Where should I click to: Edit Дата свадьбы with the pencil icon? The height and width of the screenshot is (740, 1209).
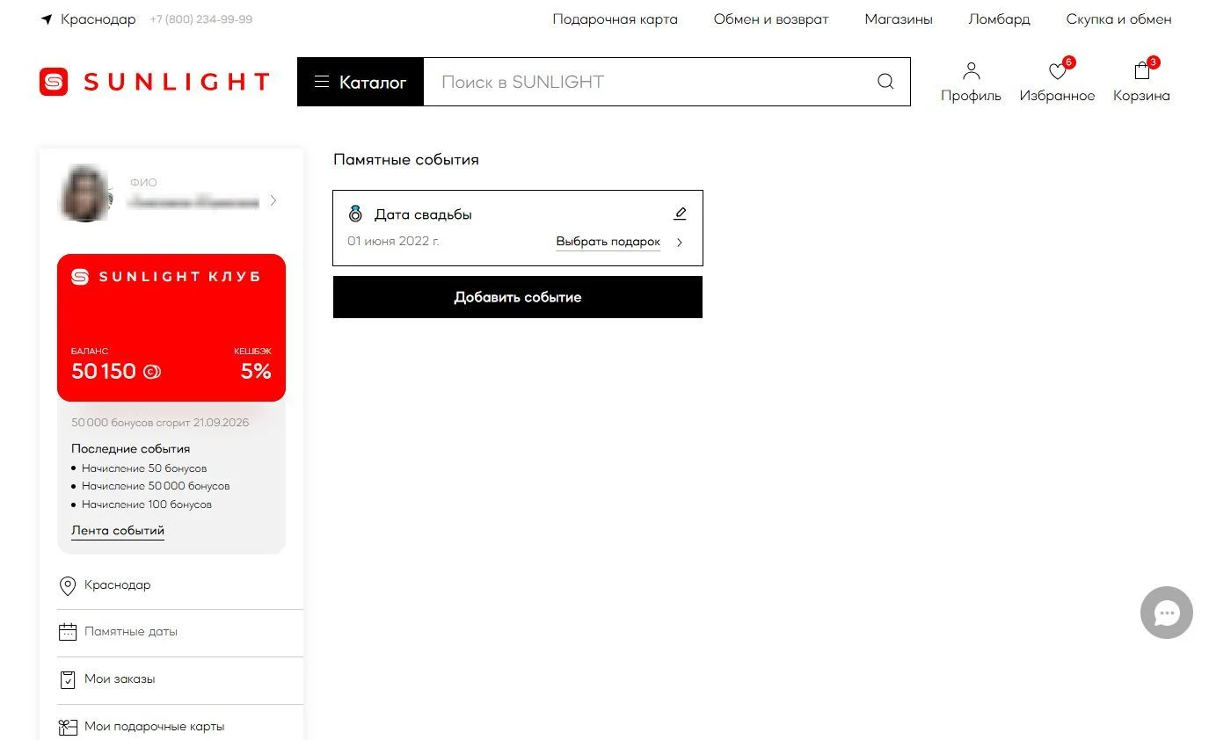680,214
